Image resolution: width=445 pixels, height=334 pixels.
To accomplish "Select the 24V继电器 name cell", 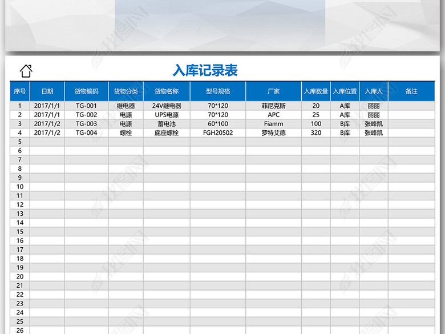I will click(x=167, y=106).
